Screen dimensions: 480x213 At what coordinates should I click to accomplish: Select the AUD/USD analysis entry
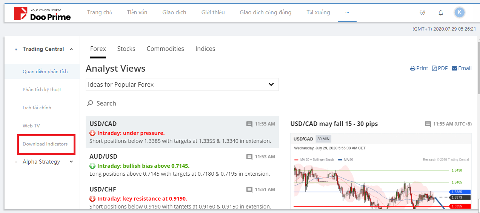pos(182,165)
